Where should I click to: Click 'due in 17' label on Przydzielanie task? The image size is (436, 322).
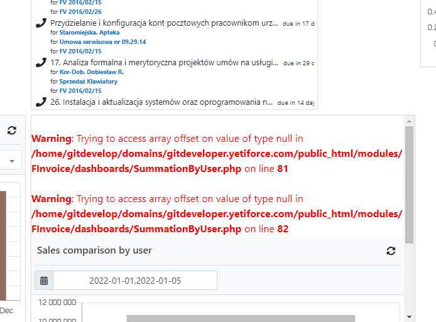tap(298, 24)
